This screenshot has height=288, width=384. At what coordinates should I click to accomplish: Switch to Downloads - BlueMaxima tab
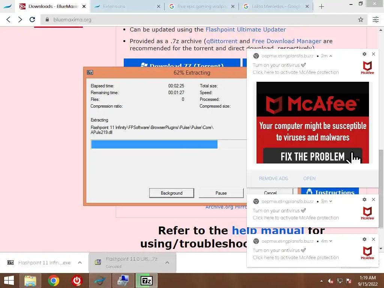pos(52,6)
